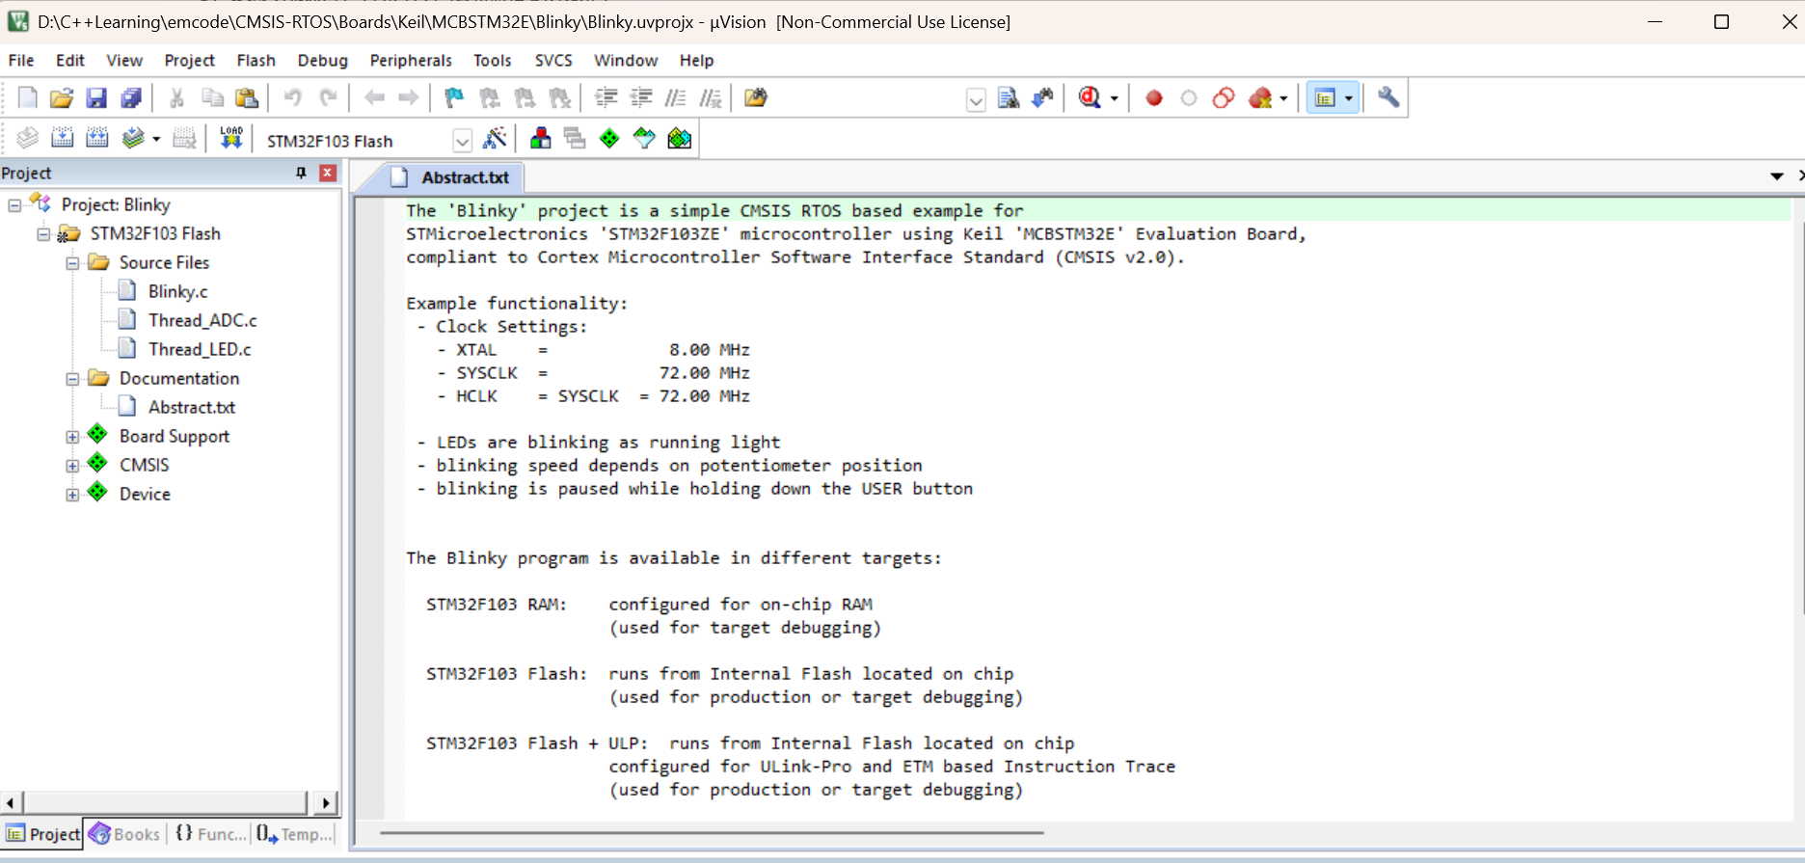Open the breakpoints dropdown arrow

click(1284, 98)
